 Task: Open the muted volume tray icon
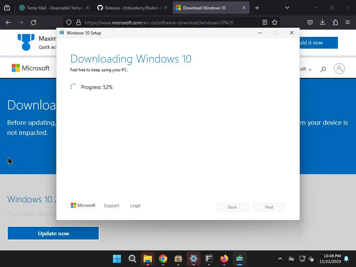[311, 259]
